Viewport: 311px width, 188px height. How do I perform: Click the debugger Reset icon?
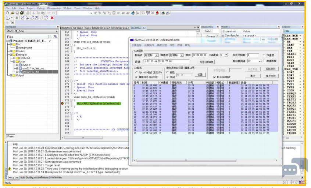(8, 18)
